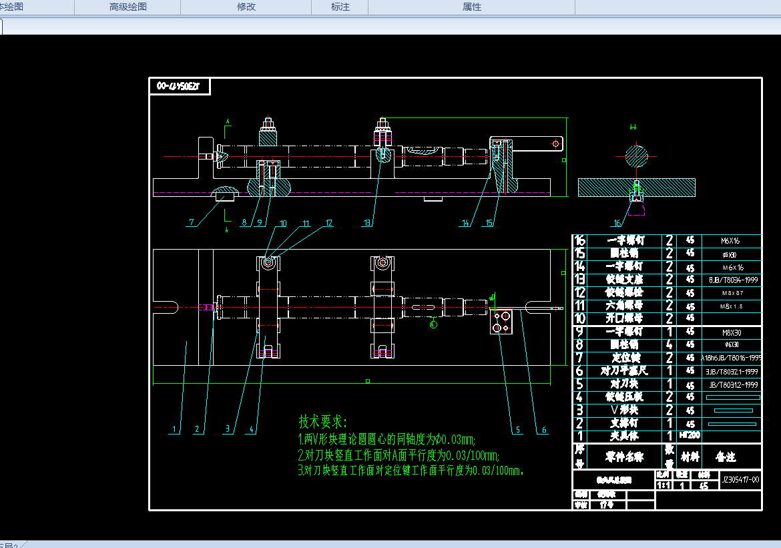
Task: Click part balloon number 16 in section view
Action: pos(617,223)
